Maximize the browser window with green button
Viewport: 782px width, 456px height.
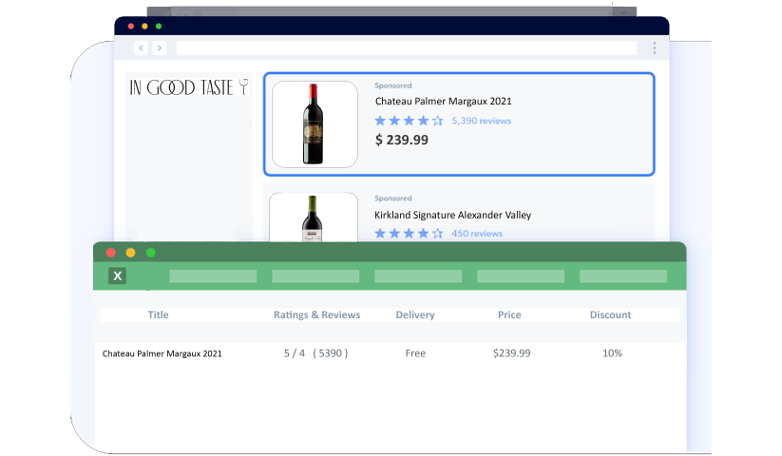(x=159, y=26)
